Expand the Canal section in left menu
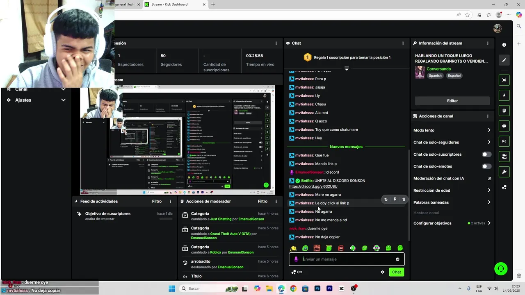This screenshot has height=295, width=525. point(63,89)
